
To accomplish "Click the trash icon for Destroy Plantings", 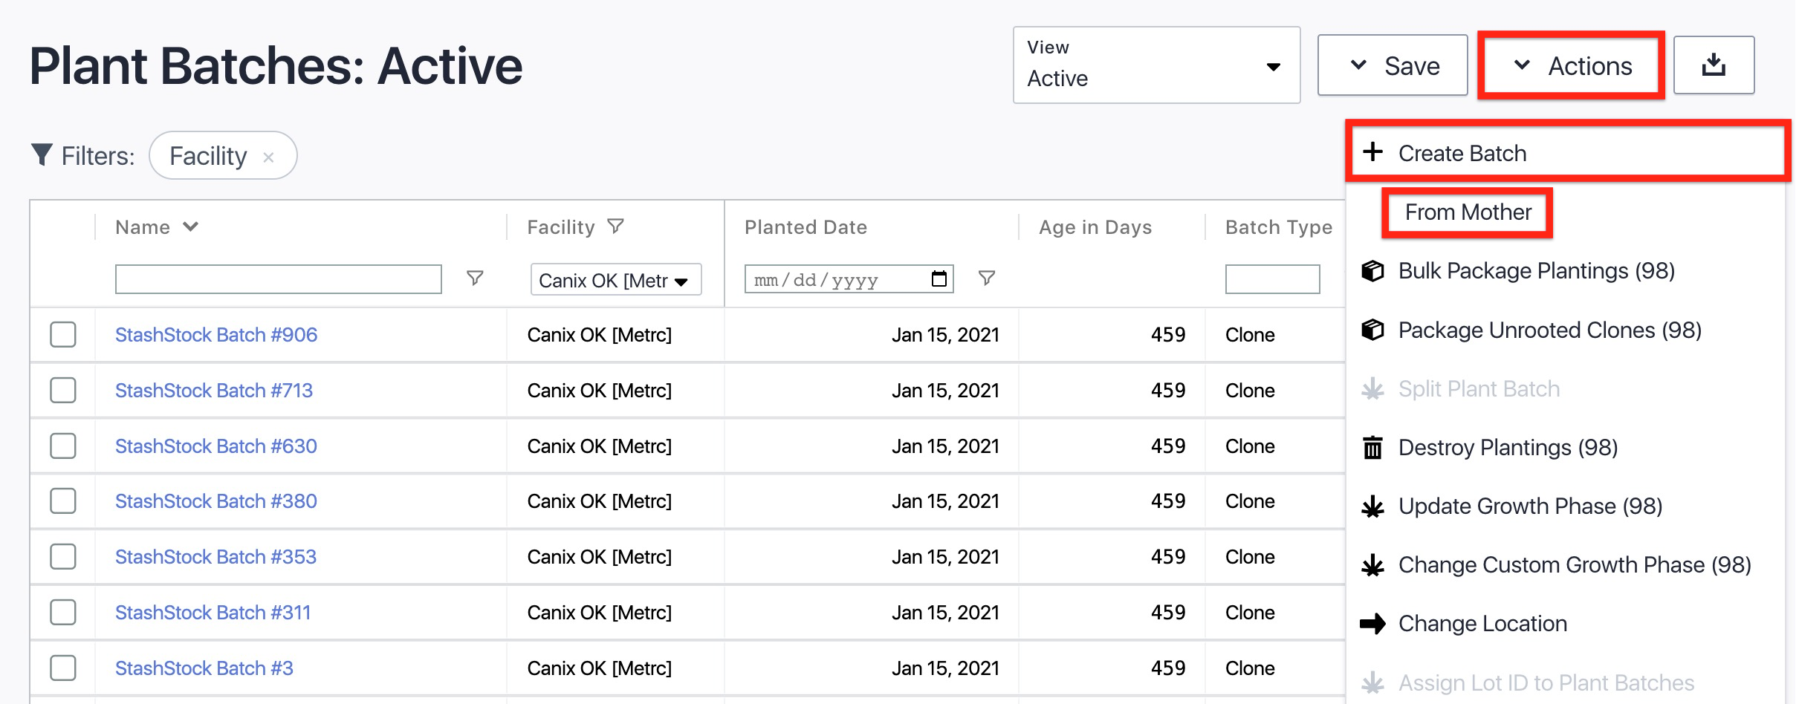I will (x=1372, y=448).
